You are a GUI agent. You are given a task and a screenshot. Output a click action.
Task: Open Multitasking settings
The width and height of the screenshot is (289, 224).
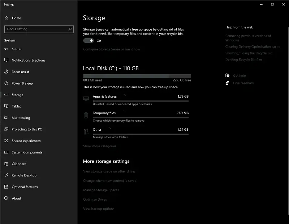(7, 118)
